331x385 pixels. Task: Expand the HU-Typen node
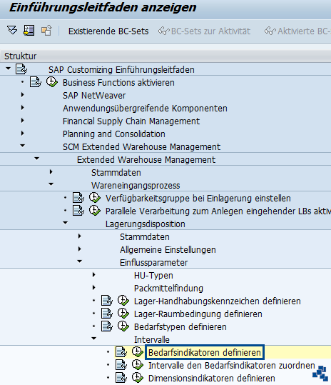(93, 275)
